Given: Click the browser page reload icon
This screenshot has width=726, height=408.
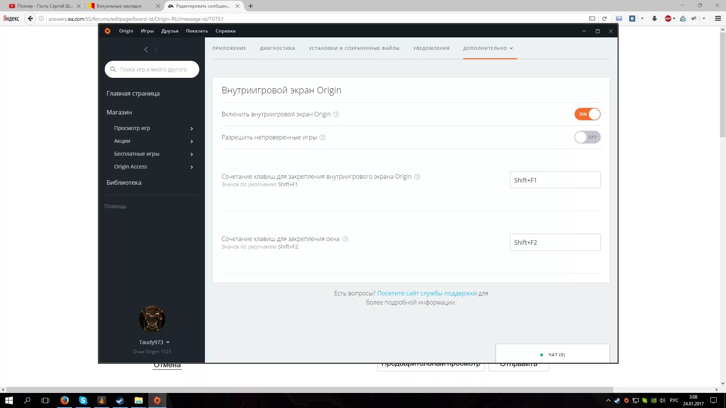Looking at the screenshot, I should pyautogui.click(x=604, y=19).
